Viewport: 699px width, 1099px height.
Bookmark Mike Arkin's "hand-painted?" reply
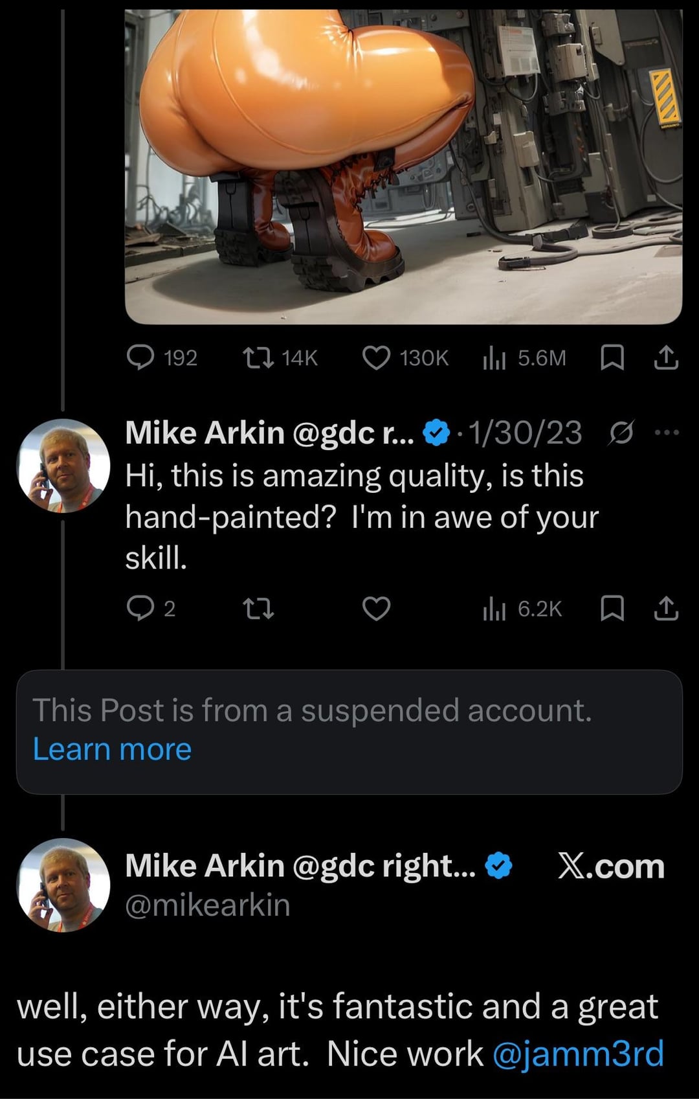point(612,609)
